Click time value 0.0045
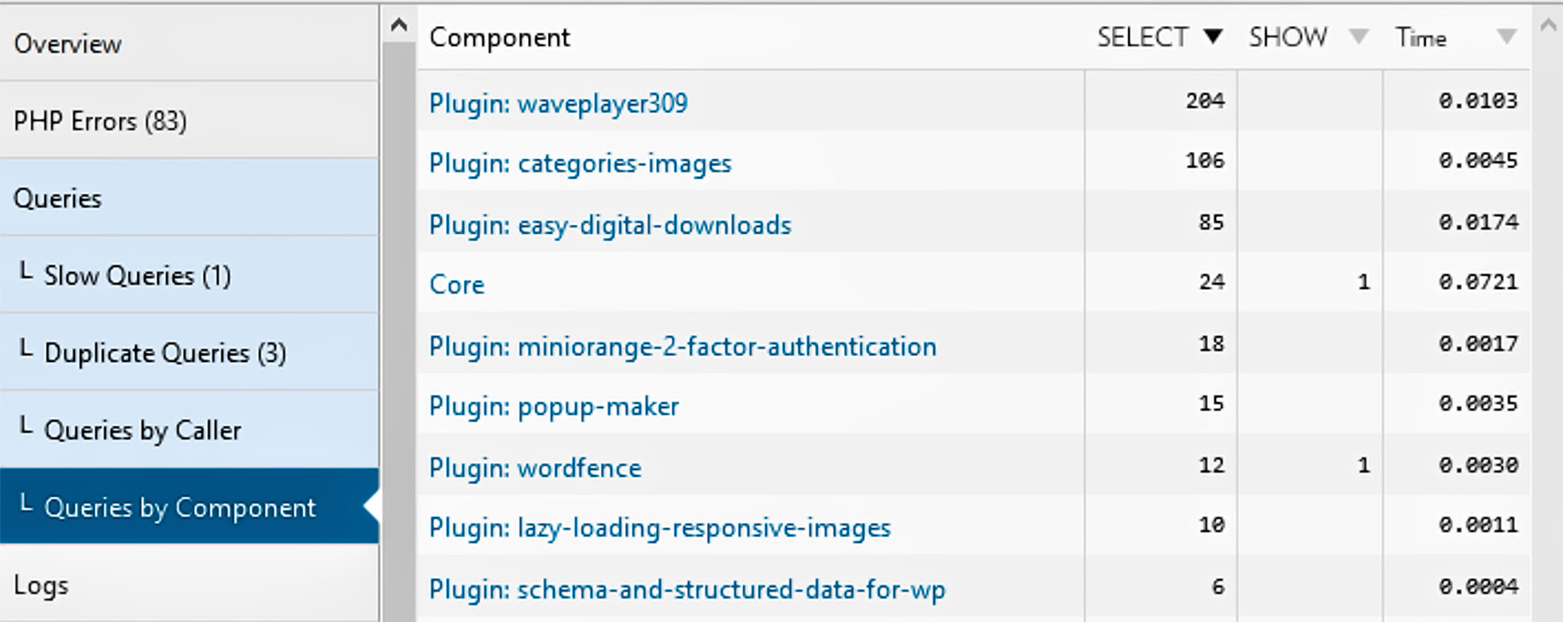This screenshot has width=1563, height=622. pos(1478,160)
